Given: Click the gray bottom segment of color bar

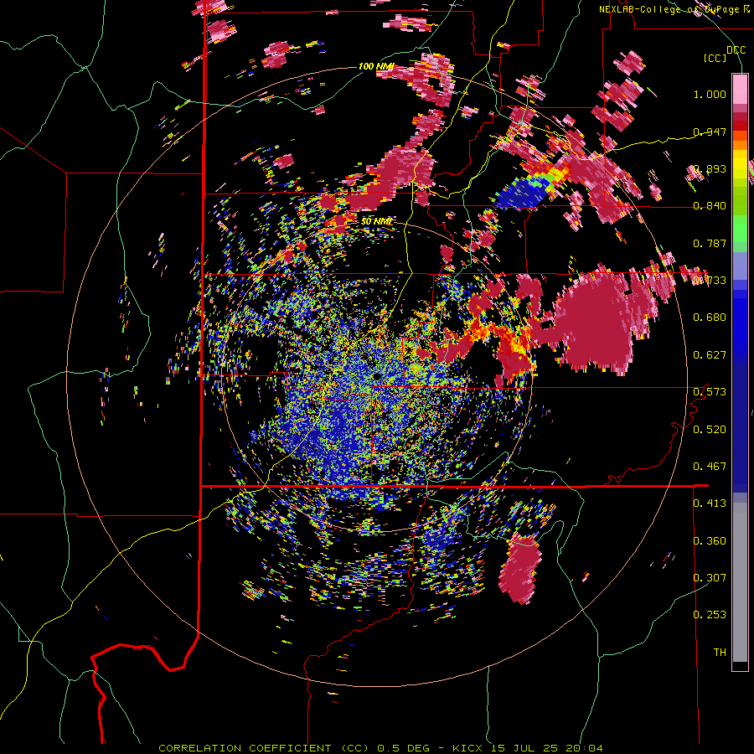Looking at the screenshot, I should [740, 582].
